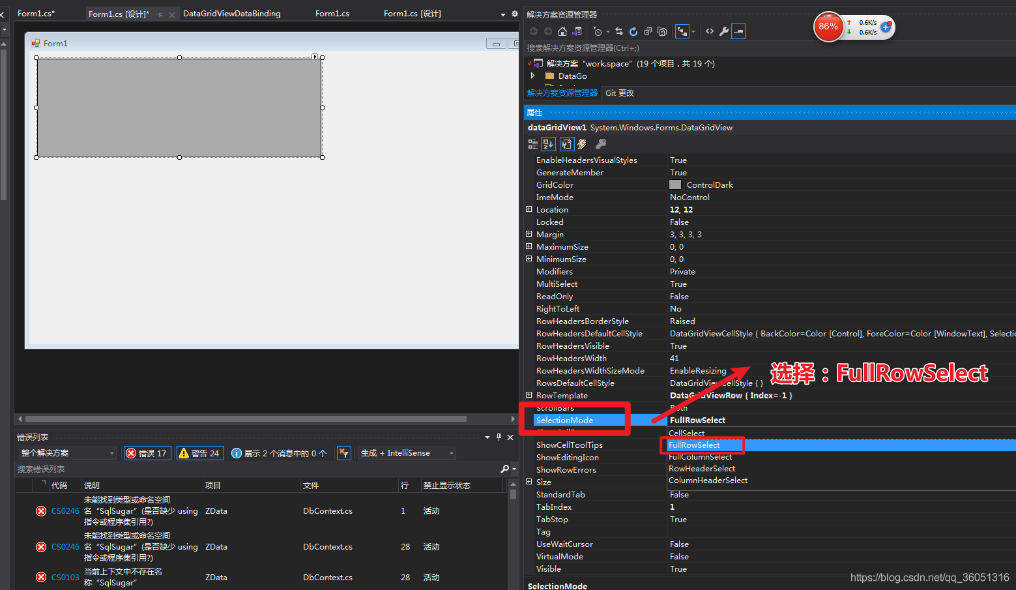
Task: Expand the MinimumSize property
Action: click(x=529, y=259)
